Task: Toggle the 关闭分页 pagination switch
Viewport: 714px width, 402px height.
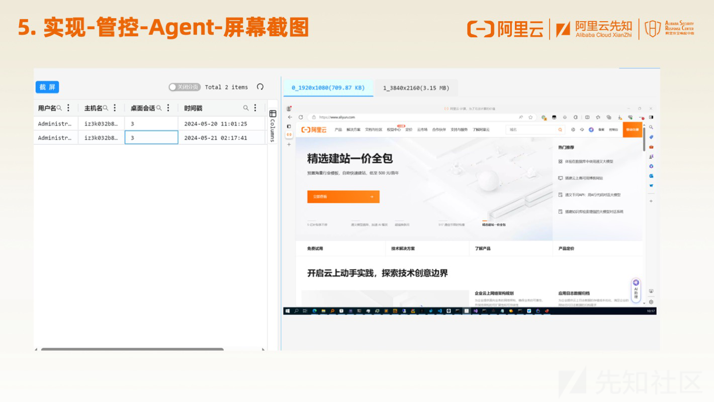Action: [x=185, y=87]
